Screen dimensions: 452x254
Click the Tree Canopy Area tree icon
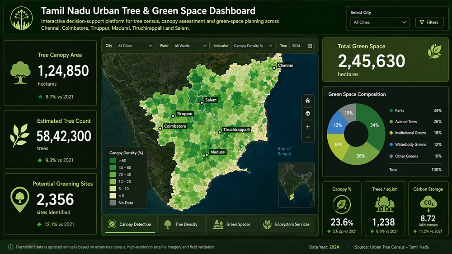[x=20, y=73]
